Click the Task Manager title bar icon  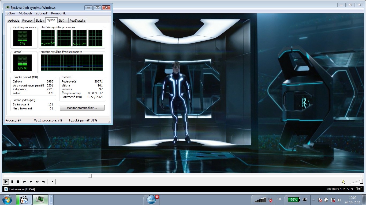coord(7,7)
